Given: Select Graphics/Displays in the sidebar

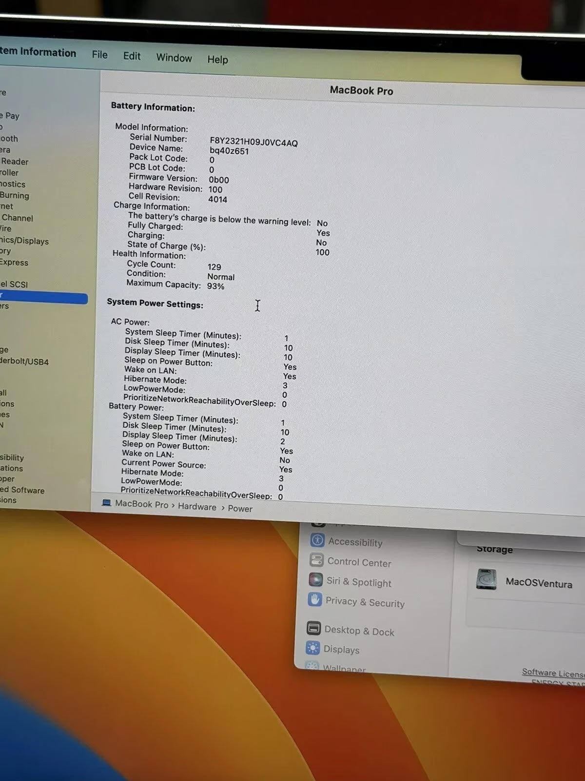Looking at the screenshot, I should coord(24,240).
